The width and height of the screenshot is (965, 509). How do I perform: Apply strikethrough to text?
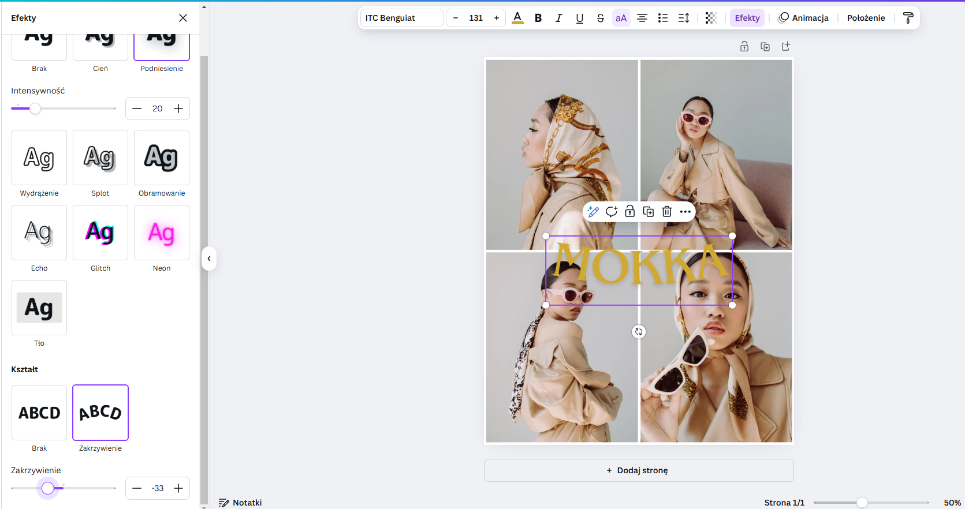(x=600, y=18)
